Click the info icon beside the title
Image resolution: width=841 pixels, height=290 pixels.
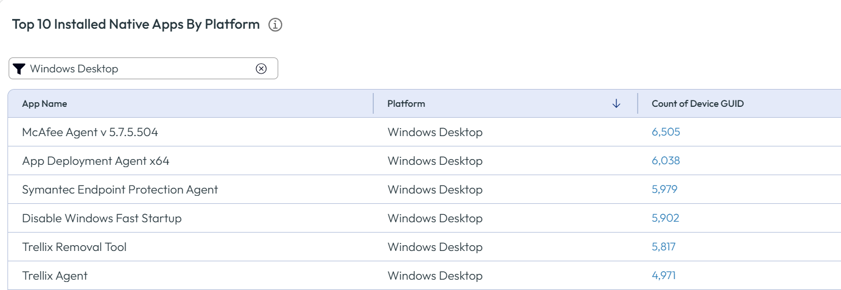[275, 25]
